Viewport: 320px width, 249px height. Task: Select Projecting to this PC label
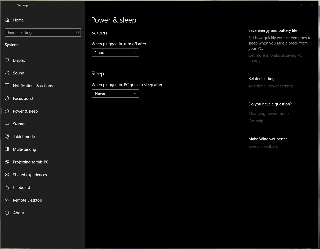pos(31,162)
